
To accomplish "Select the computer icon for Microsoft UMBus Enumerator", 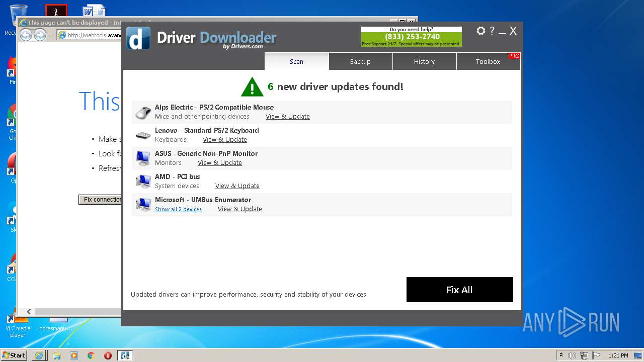I will [x=143, y=205].
